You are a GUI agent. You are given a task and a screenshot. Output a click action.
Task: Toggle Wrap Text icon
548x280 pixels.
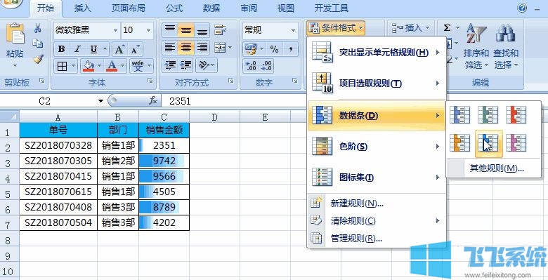[x=220, y=30]
